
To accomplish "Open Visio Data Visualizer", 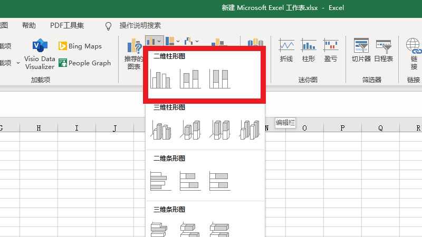I will [x=40, y=55].
